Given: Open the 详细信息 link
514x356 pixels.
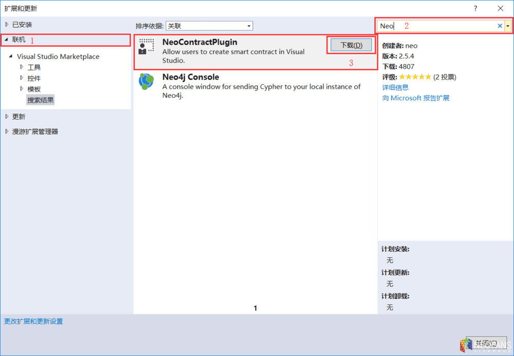Looking at the screenshot, I should pyautogui.click(x=395, y=87).
